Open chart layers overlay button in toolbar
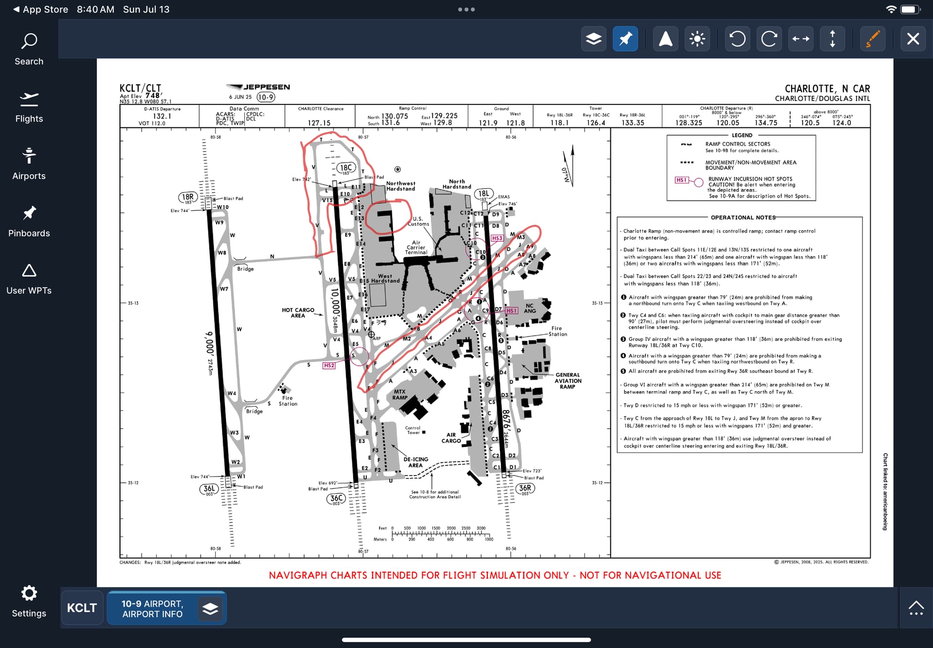Screen dimensions: 933x648 [x=594, y=39]
